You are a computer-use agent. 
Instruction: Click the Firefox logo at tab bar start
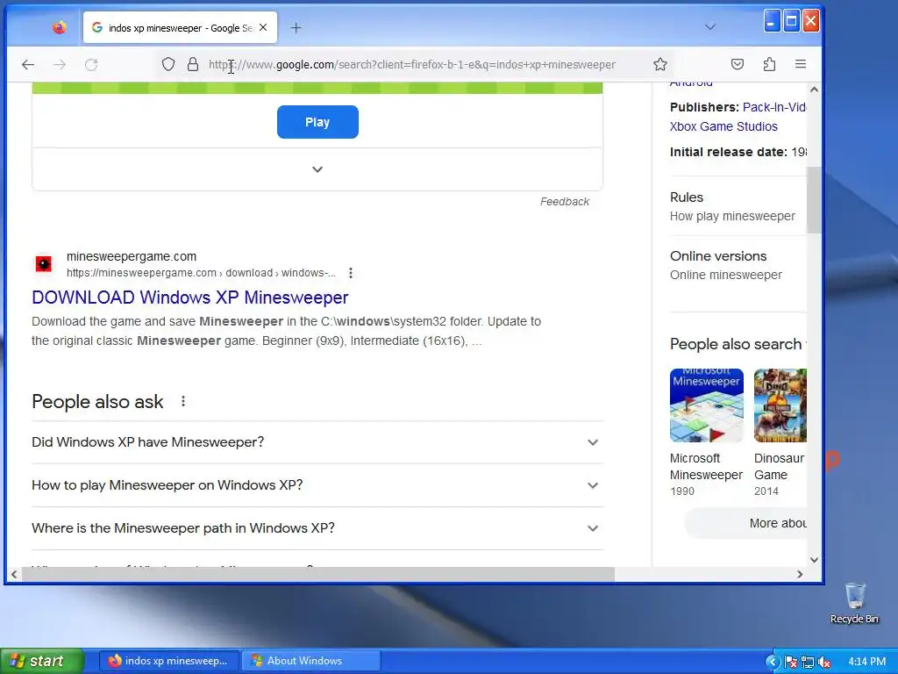click(59, 27)
